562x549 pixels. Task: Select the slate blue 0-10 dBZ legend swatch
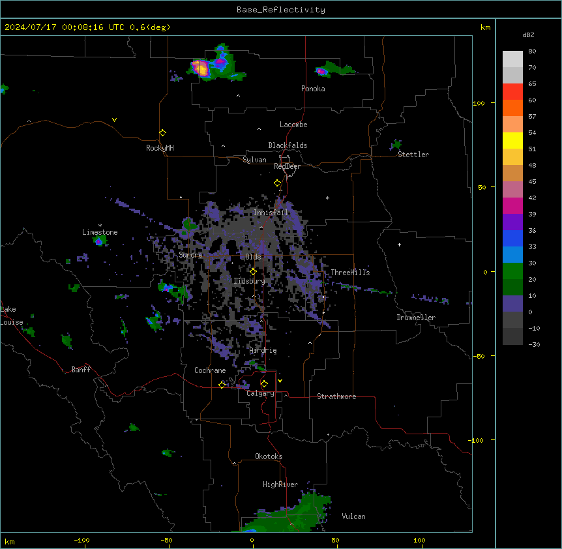pos(512,304)
